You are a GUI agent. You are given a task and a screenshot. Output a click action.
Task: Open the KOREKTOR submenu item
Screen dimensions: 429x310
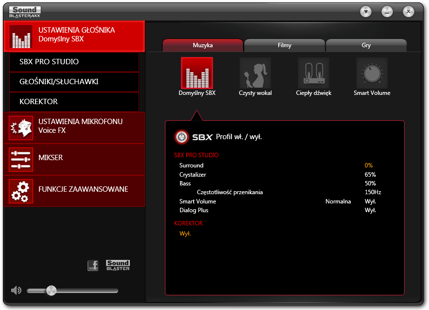(74, 102)
